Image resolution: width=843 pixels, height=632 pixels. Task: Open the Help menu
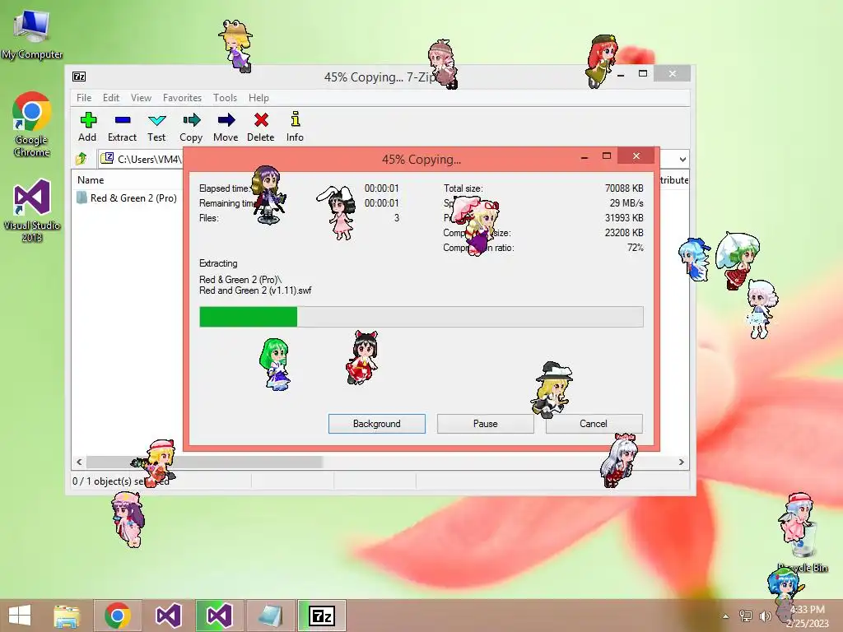click(x=258, y=98)
